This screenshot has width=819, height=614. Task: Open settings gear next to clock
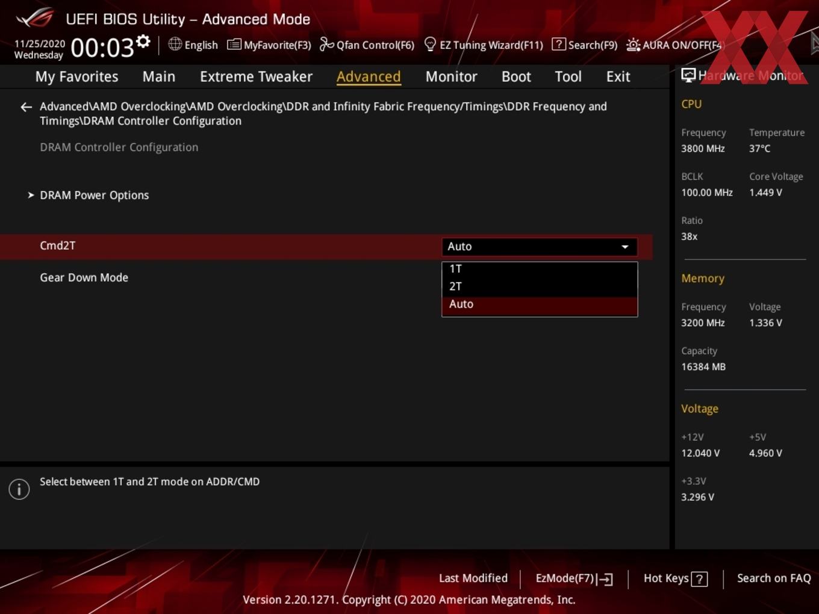[143, 42]
